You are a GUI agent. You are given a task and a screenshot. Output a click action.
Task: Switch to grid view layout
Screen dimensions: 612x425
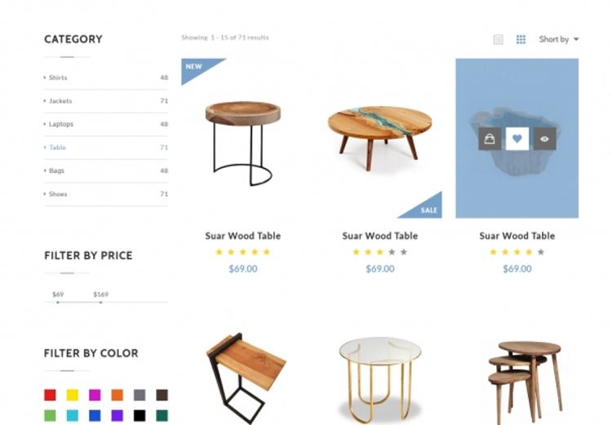point(521,39)
